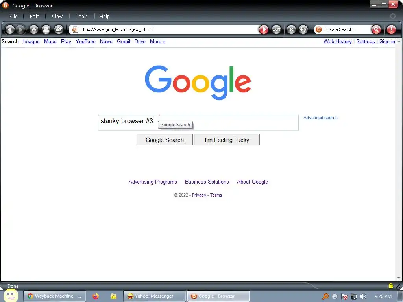
Task: Open the Start menu smiley orb
Action: (x=11, y=295)
